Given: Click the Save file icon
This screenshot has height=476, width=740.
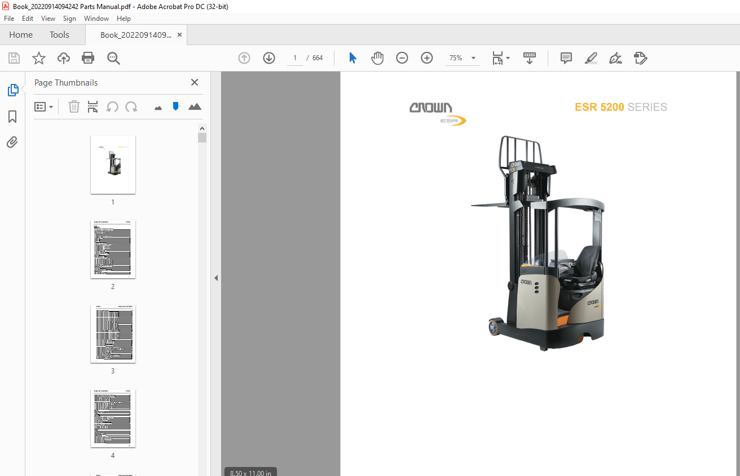Looking at the screenshot, I should coord(14,58).
